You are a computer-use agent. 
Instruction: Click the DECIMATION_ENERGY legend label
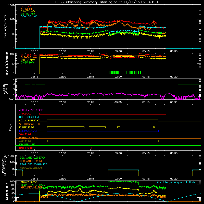[33, 158]
